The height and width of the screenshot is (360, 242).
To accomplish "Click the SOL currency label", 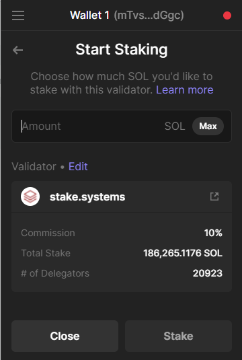I will tap(175, 127).
